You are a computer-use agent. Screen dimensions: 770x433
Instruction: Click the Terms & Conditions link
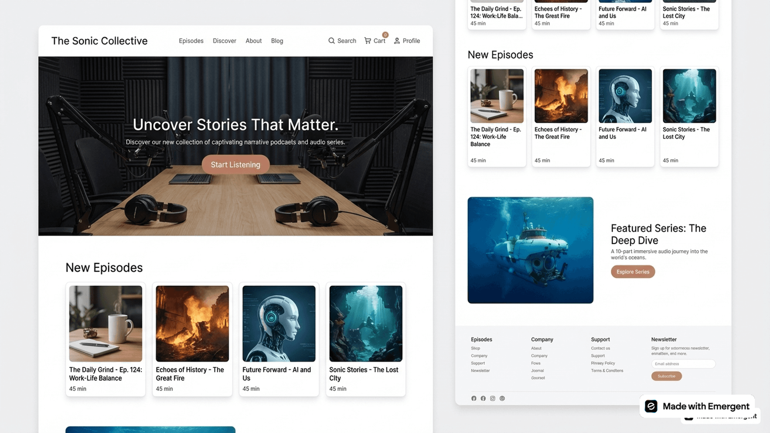tap(607, 370)
